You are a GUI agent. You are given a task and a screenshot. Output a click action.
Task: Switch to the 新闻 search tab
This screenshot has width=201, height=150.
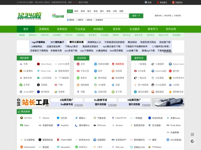(x=83, y=11)
